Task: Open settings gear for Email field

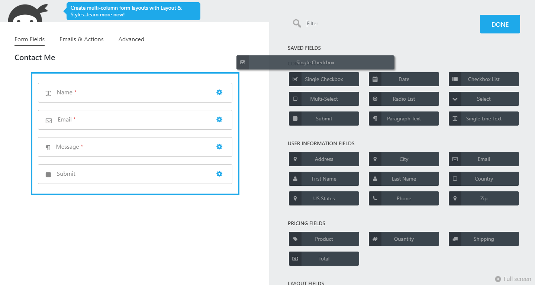Action: 219,119
